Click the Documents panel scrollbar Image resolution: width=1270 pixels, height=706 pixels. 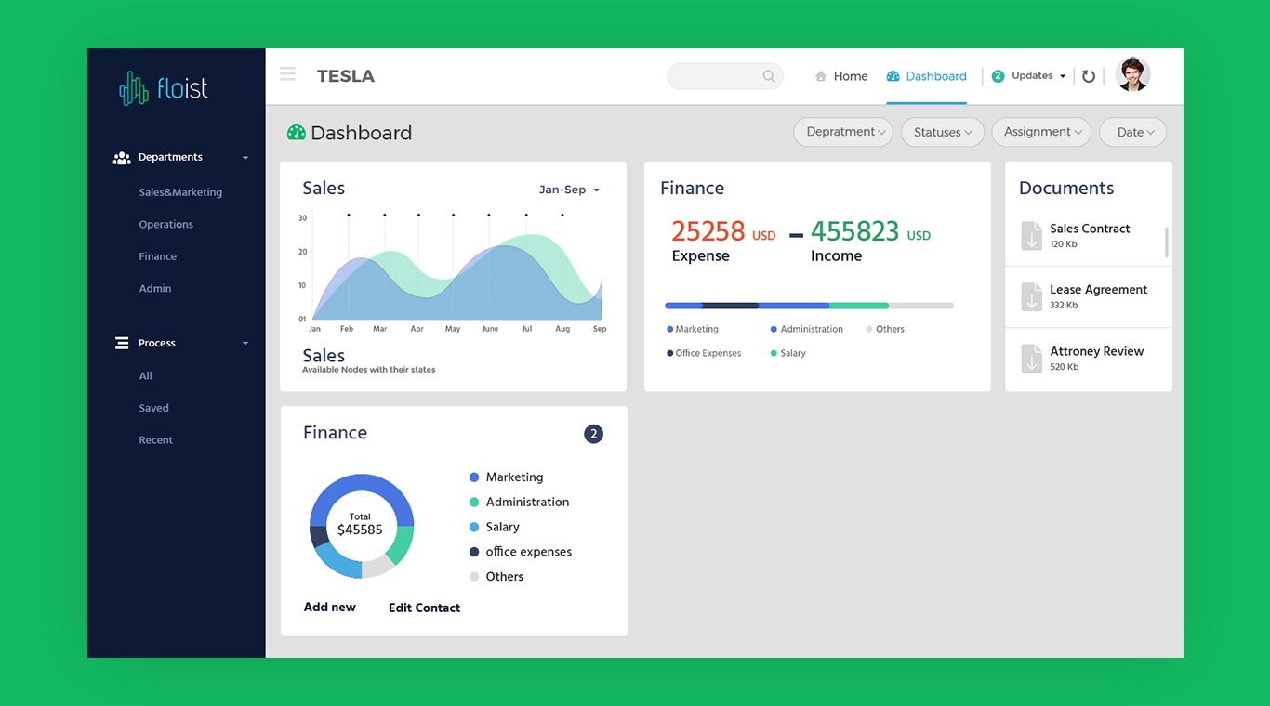coord(1166,242)
